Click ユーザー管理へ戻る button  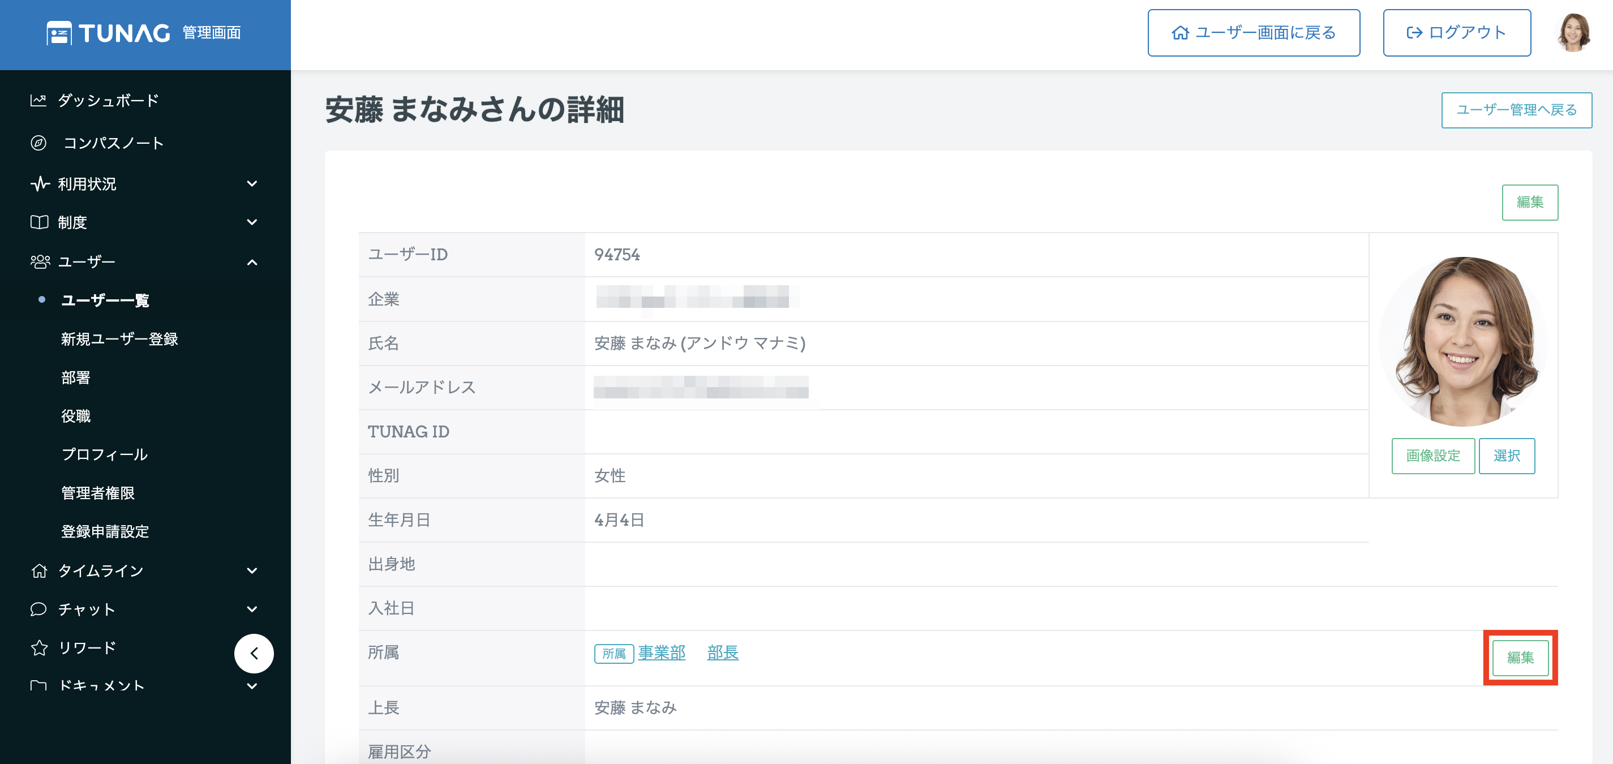click(x=1517, y=110)
